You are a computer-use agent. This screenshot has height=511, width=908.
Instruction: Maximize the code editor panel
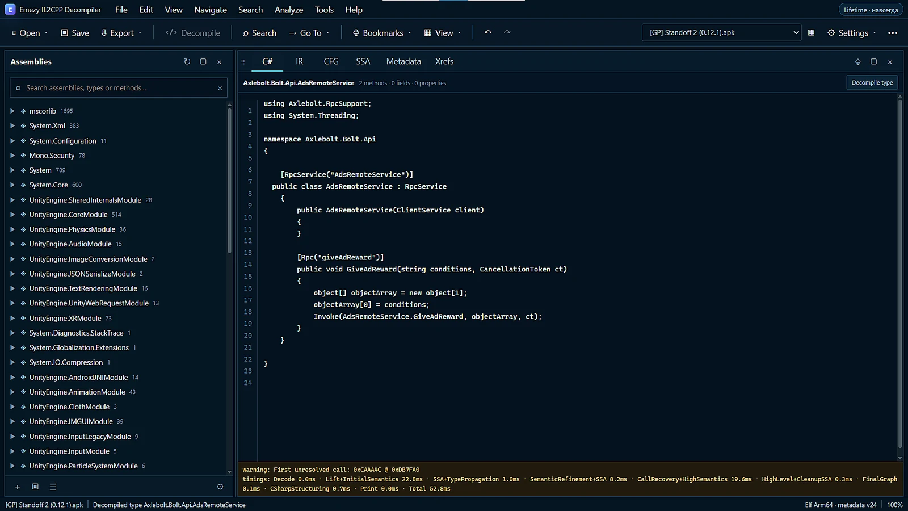tap(873, 61)
